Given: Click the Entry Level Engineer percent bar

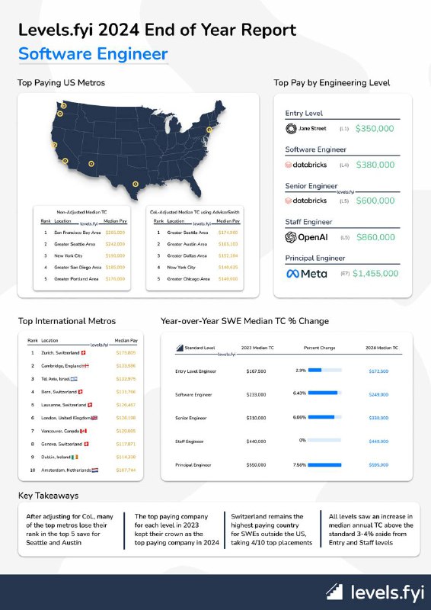Looking at the screenshot, I should point(324,370).
